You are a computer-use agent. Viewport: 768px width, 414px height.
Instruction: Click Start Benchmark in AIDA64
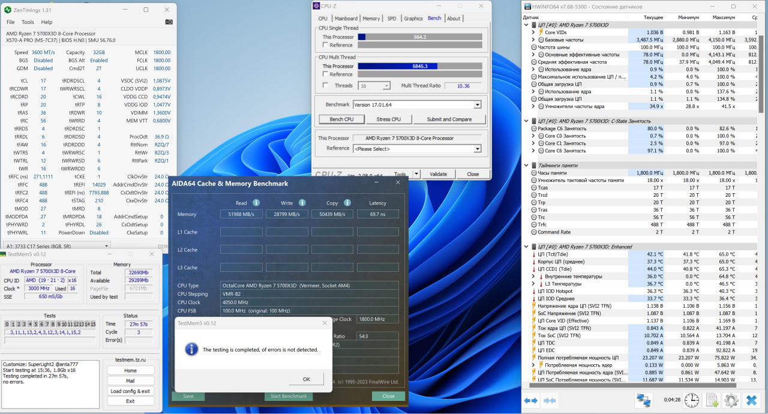(289, 396)
